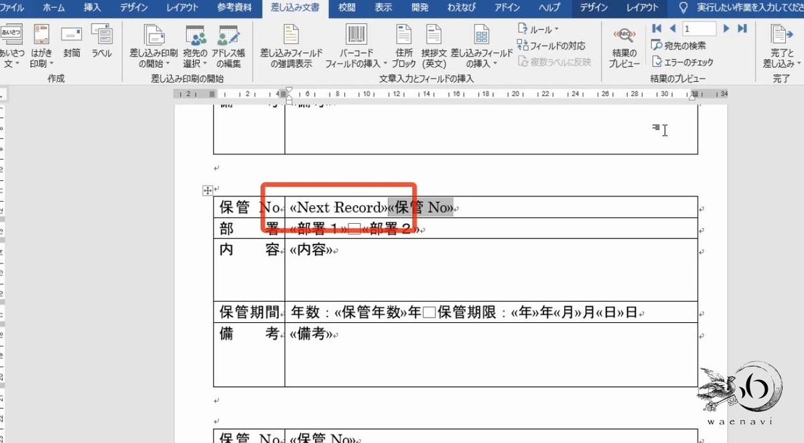
Task: Open the アドイン add-ins tab
Action: (x=508, y=8)
